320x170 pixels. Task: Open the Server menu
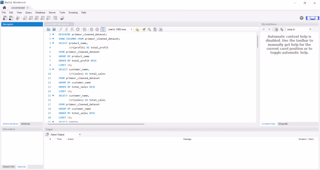(52, 13)
